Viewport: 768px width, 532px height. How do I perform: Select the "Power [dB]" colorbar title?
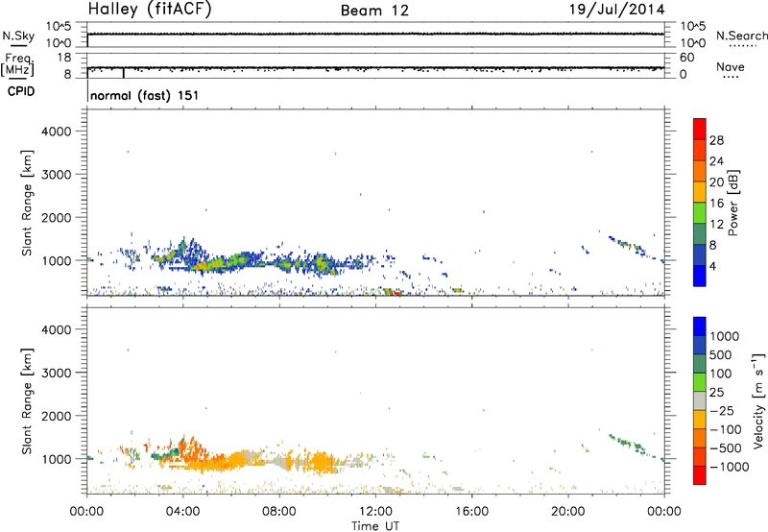click(x=733, y=203)
